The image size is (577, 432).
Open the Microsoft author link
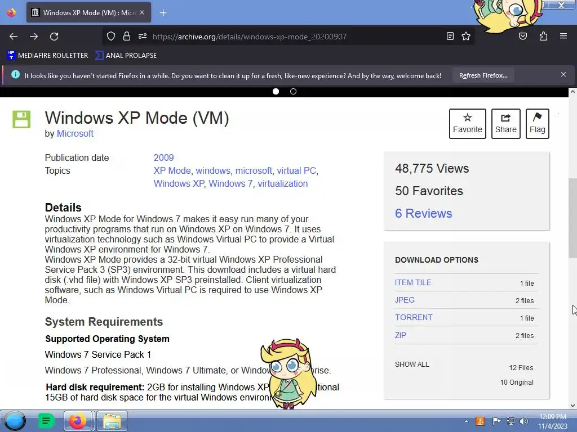[75, 133]
